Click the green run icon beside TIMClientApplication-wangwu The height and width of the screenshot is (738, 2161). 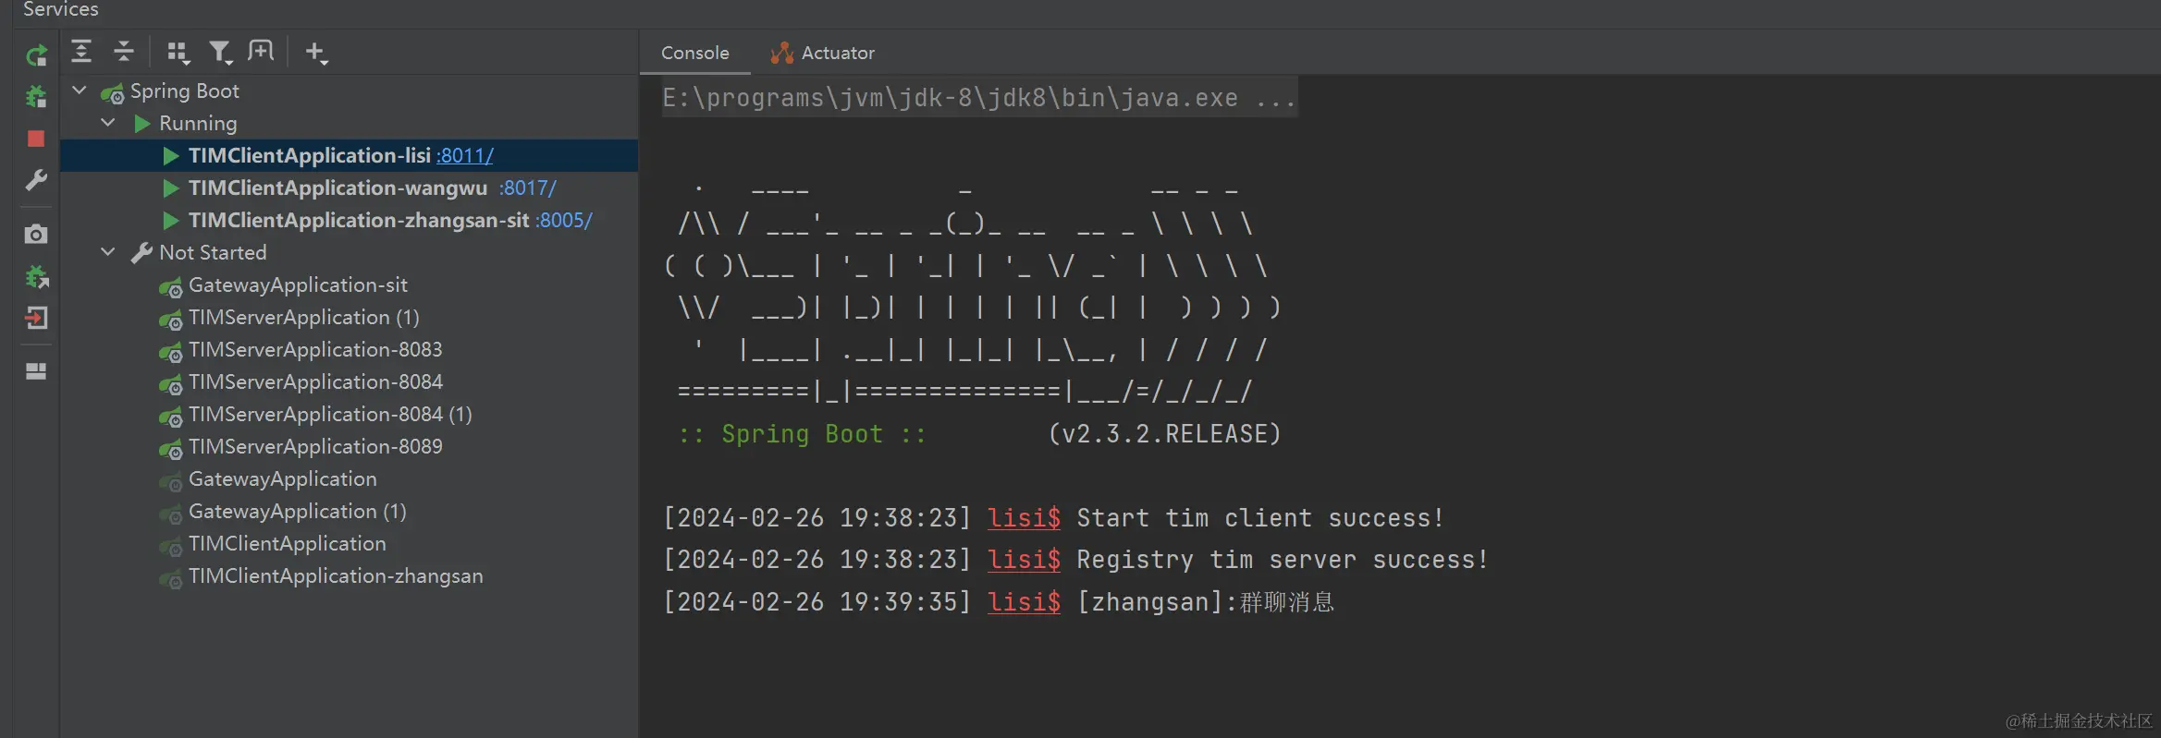170,188
